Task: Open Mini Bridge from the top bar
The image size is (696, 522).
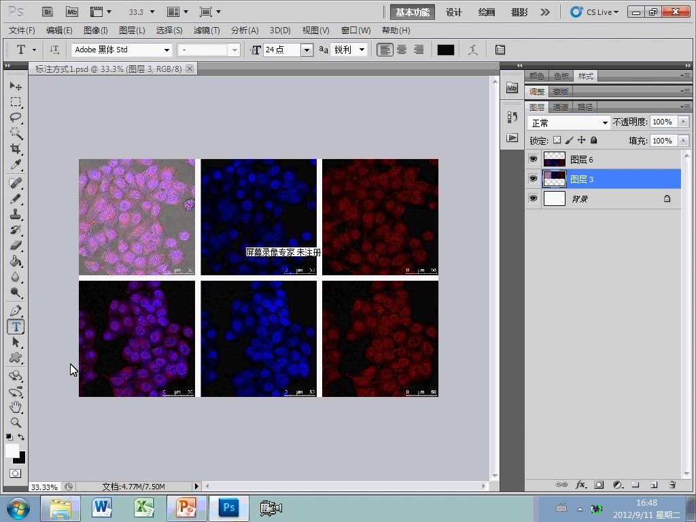Action: 71,12
